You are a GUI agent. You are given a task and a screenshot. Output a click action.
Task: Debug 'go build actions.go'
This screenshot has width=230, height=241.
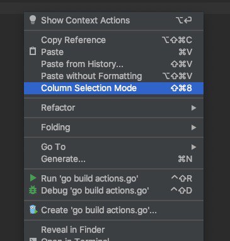tap(113, 190)
